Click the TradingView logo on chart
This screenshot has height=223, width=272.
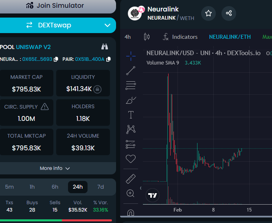(152, 195)
